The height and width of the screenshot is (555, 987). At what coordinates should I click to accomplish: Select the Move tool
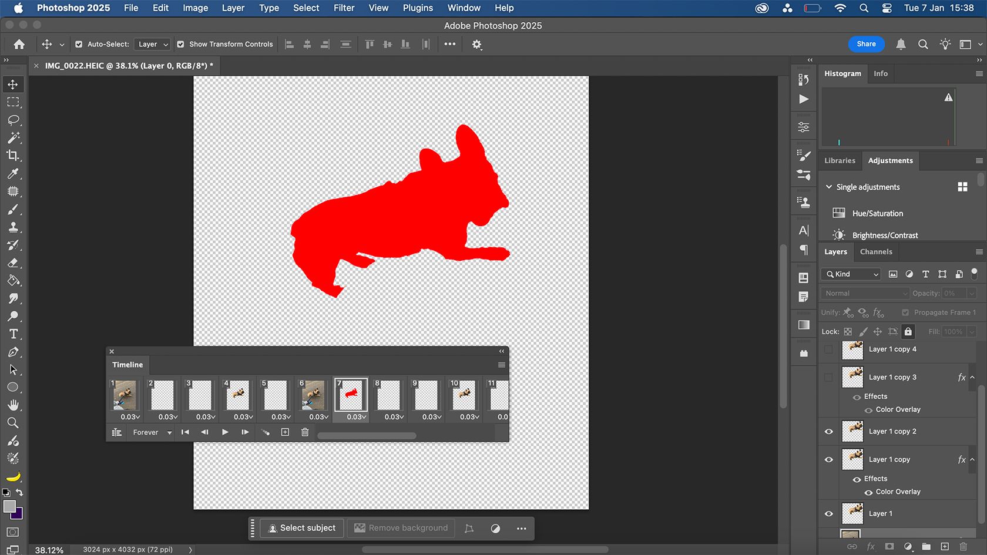13,84
